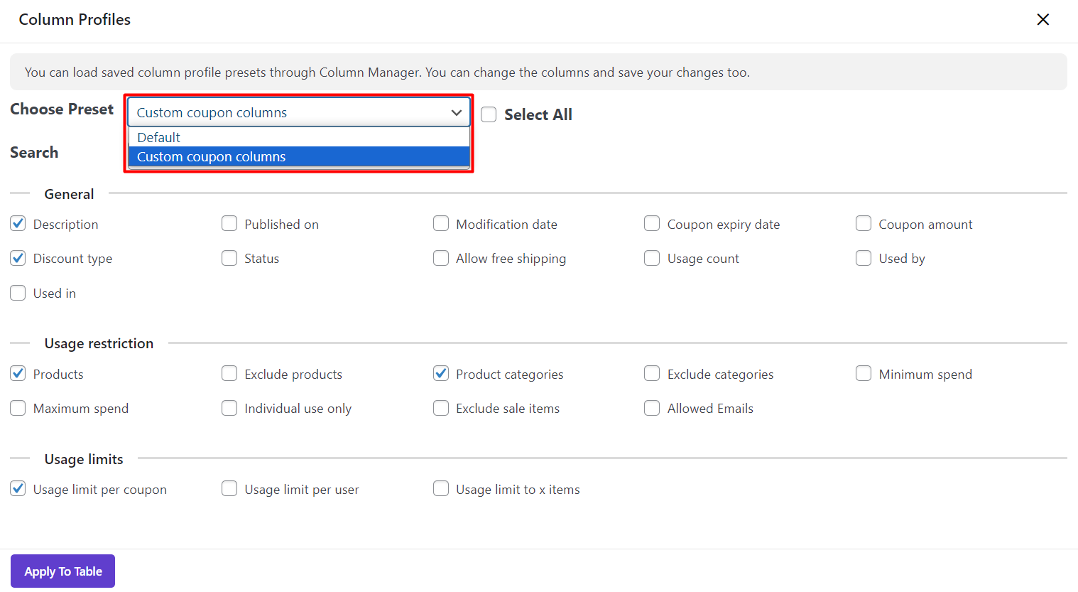Tick the Usage count checkbox

(x=652, y=258)
